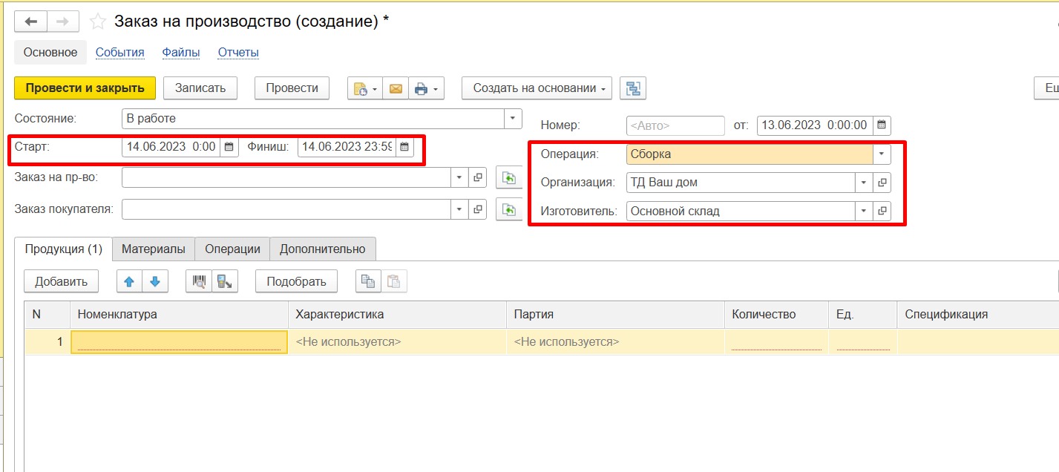1059x472 pixels.
Task: Switch to the Операции tab
Action: (x=232, y=249)
